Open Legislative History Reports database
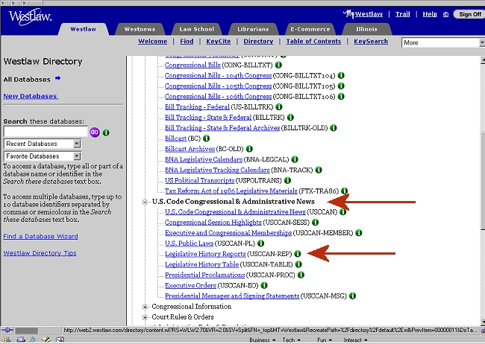This screenshot has height=344, width=485. [x=205, y=254]
